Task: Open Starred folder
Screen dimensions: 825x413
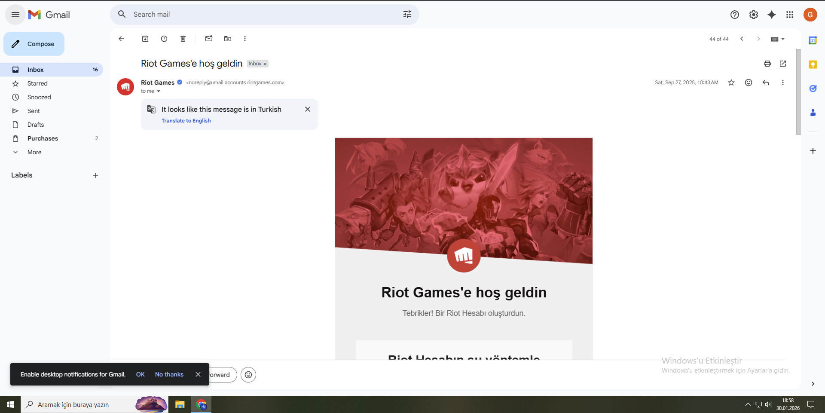Action: 52,83
